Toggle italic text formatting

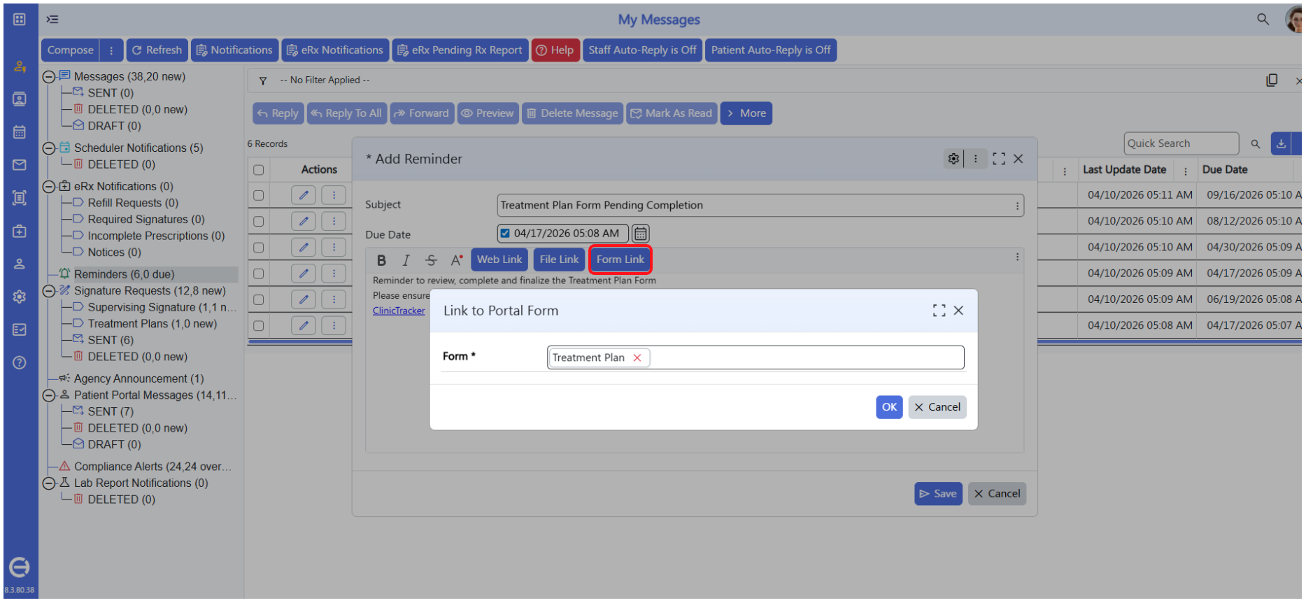coord(406,260)
